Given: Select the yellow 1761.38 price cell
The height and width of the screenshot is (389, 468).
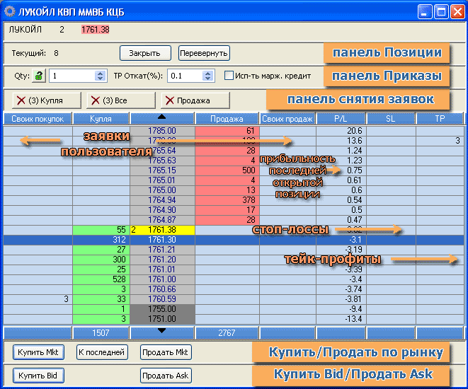Looking at the screenshot, I should click(x=162, y=230).
